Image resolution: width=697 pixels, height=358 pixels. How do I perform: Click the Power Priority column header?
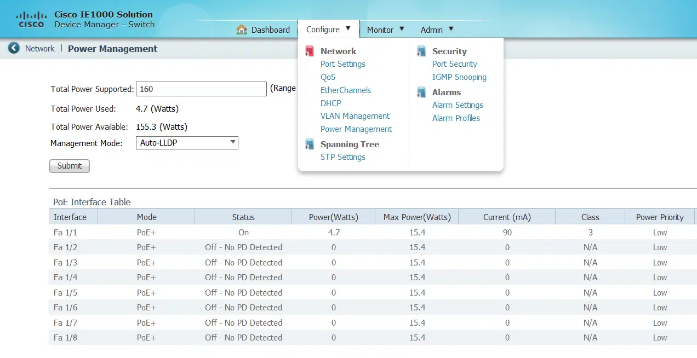[660, 217]
